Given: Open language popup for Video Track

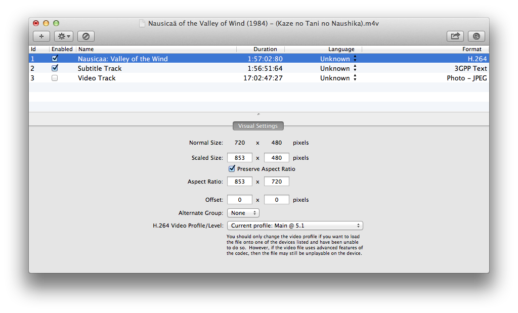Looking at the screenshot, I should click(x=355, y=78).
